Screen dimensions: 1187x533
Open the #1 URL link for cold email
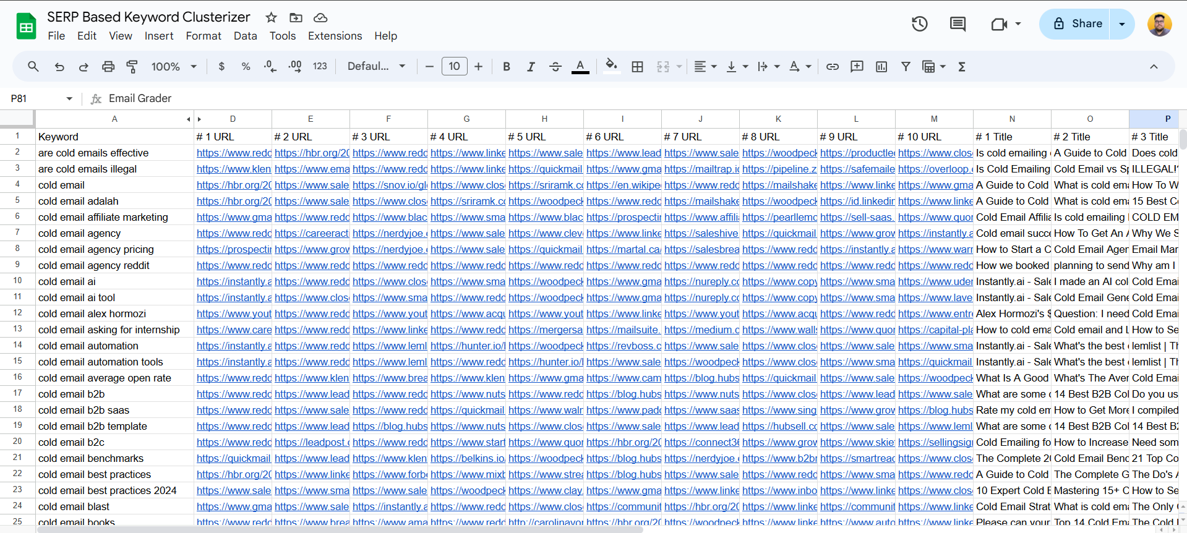(233, 185)
